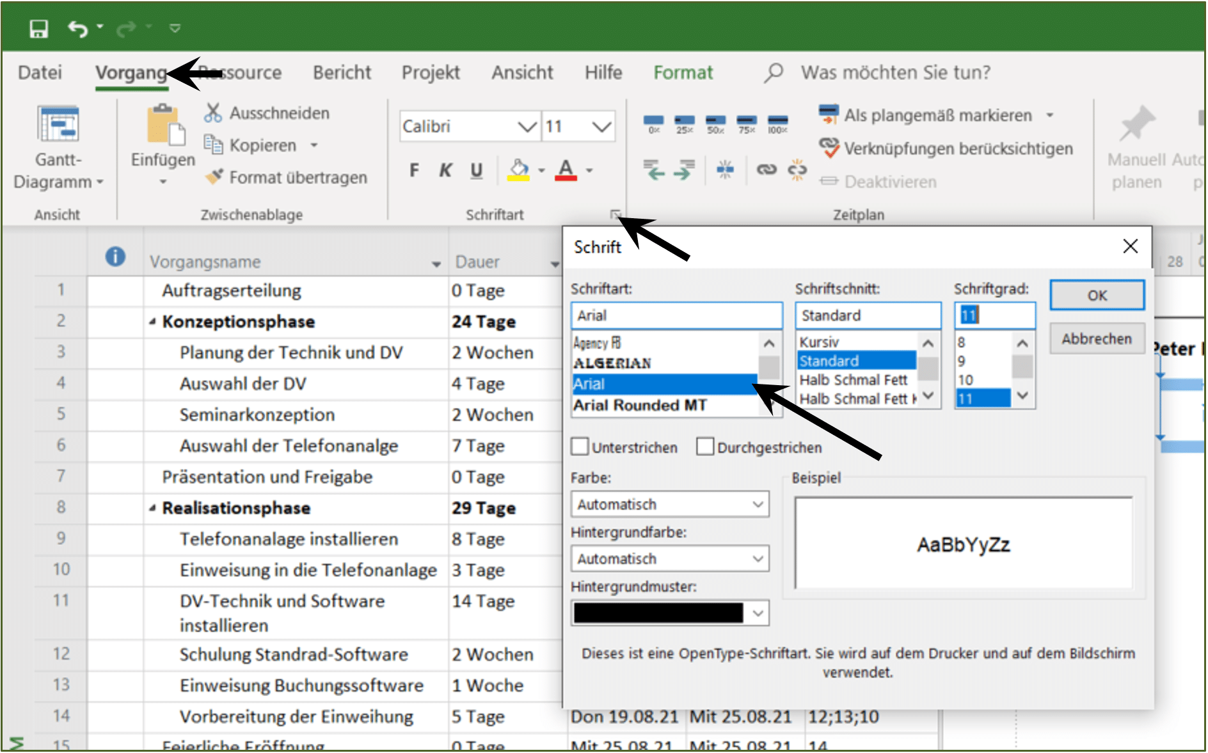Click OK in the Schrift dialog
Screen dimensions: 1208x753
tap(1097, 296)
